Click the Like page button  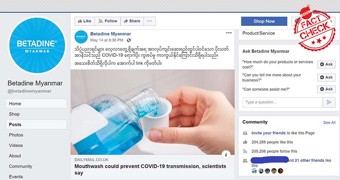click(x=85, y=21)
